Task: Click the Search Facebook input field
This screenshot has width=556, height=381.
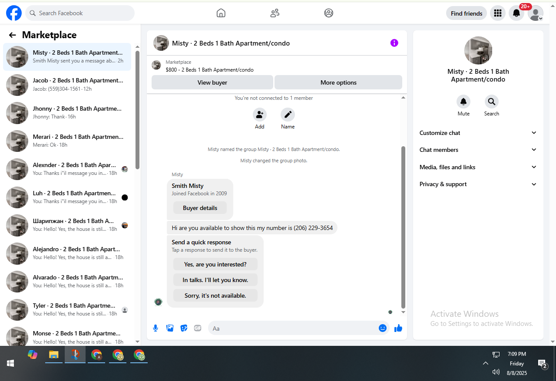Action: click(x=80, y=13)
